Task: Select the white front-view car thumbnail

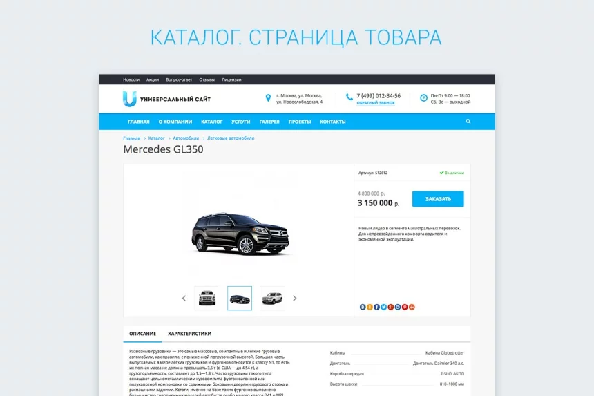Action: tap(207, 299)
